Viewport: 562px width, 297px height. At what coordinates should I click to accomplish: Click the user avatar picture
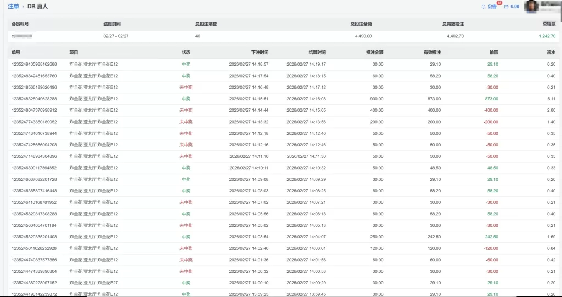[532, 6]
